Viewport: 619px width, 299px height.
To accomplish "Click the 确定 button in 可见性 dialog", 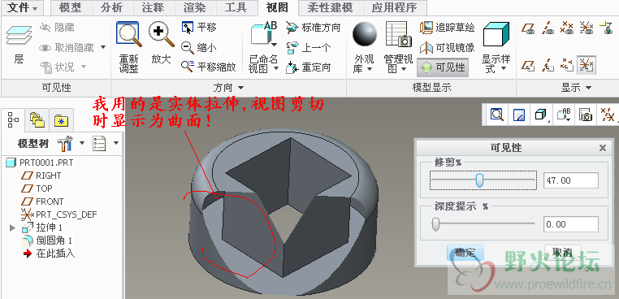I will point(465,253).
